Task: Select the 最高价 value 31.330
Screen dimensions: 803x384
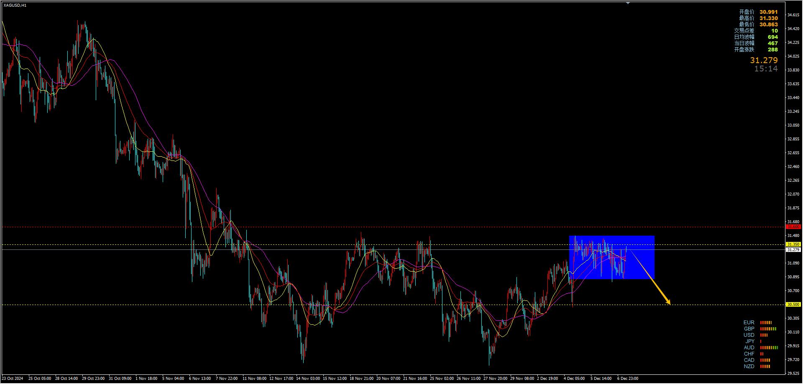Action: (x=769, y=18)
